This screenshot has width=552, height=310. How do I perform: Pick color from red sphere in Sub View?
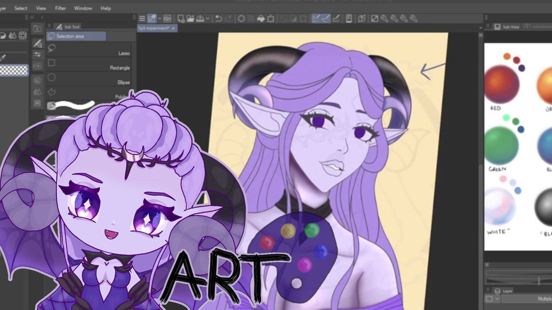click(502, 84)
